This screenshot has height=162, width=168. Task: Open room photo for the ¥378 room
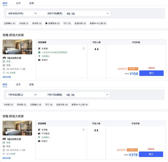coord(17,128)
